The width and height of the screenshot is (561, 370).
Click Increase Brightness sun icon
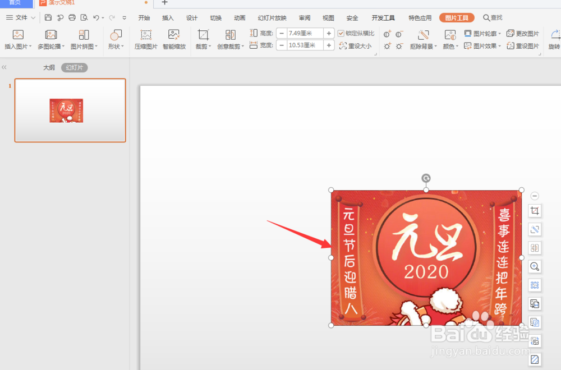[387, 46]
